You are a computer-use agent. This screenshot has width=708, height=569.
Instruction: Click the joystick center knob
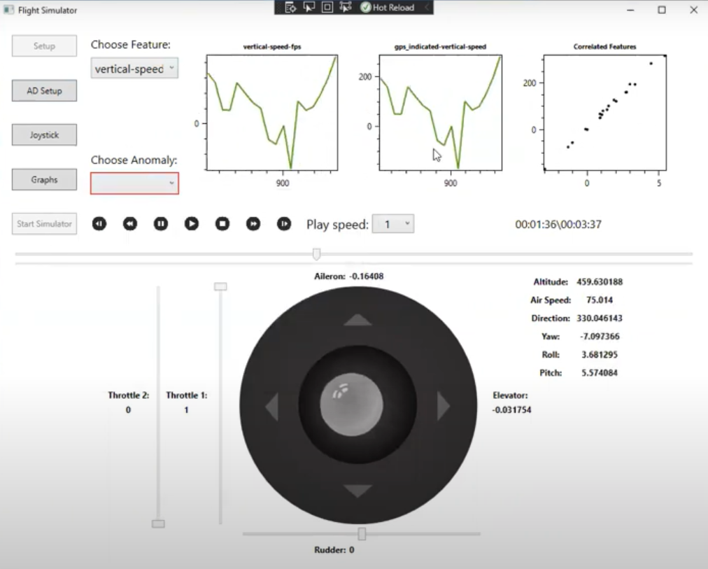(x=351, y=404)
